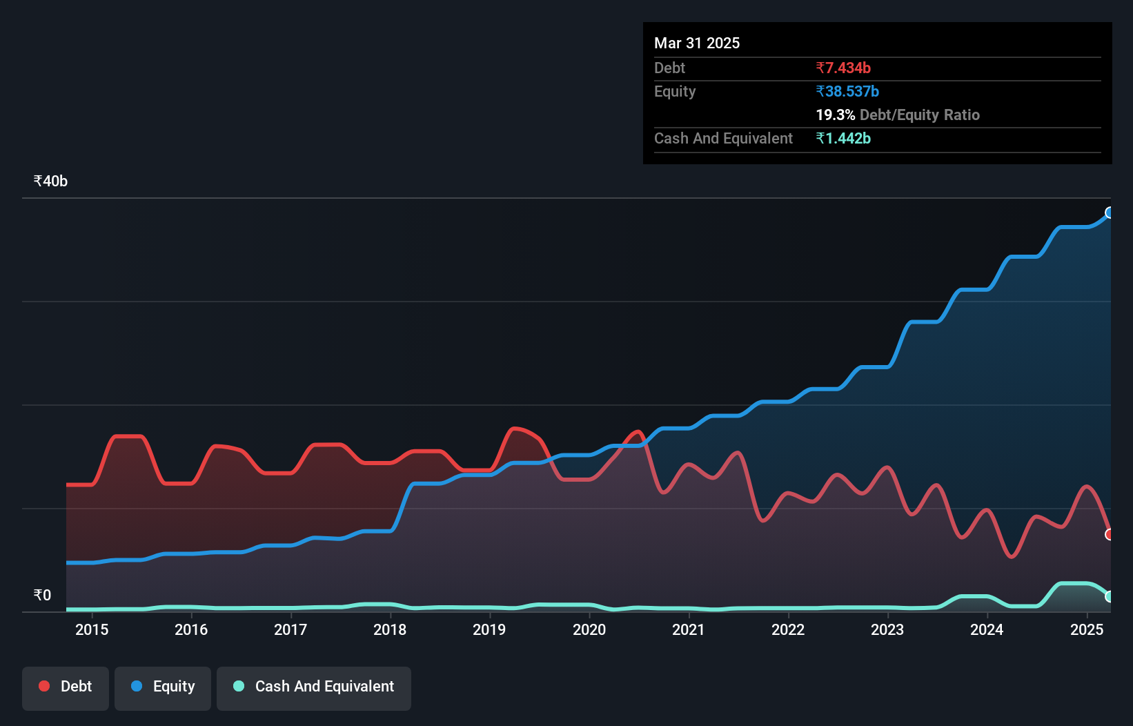Click the 2015 x-axis label

point(92,629)
